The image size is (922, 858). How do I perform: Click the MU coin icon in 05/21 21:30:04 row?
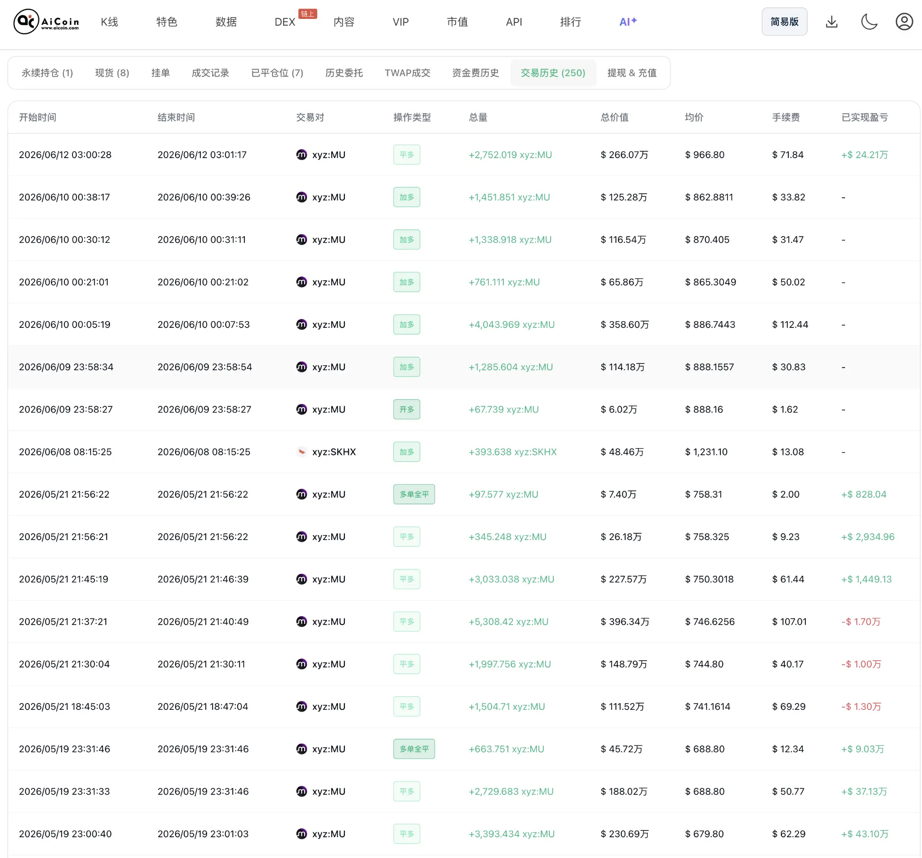pos(302,664)
